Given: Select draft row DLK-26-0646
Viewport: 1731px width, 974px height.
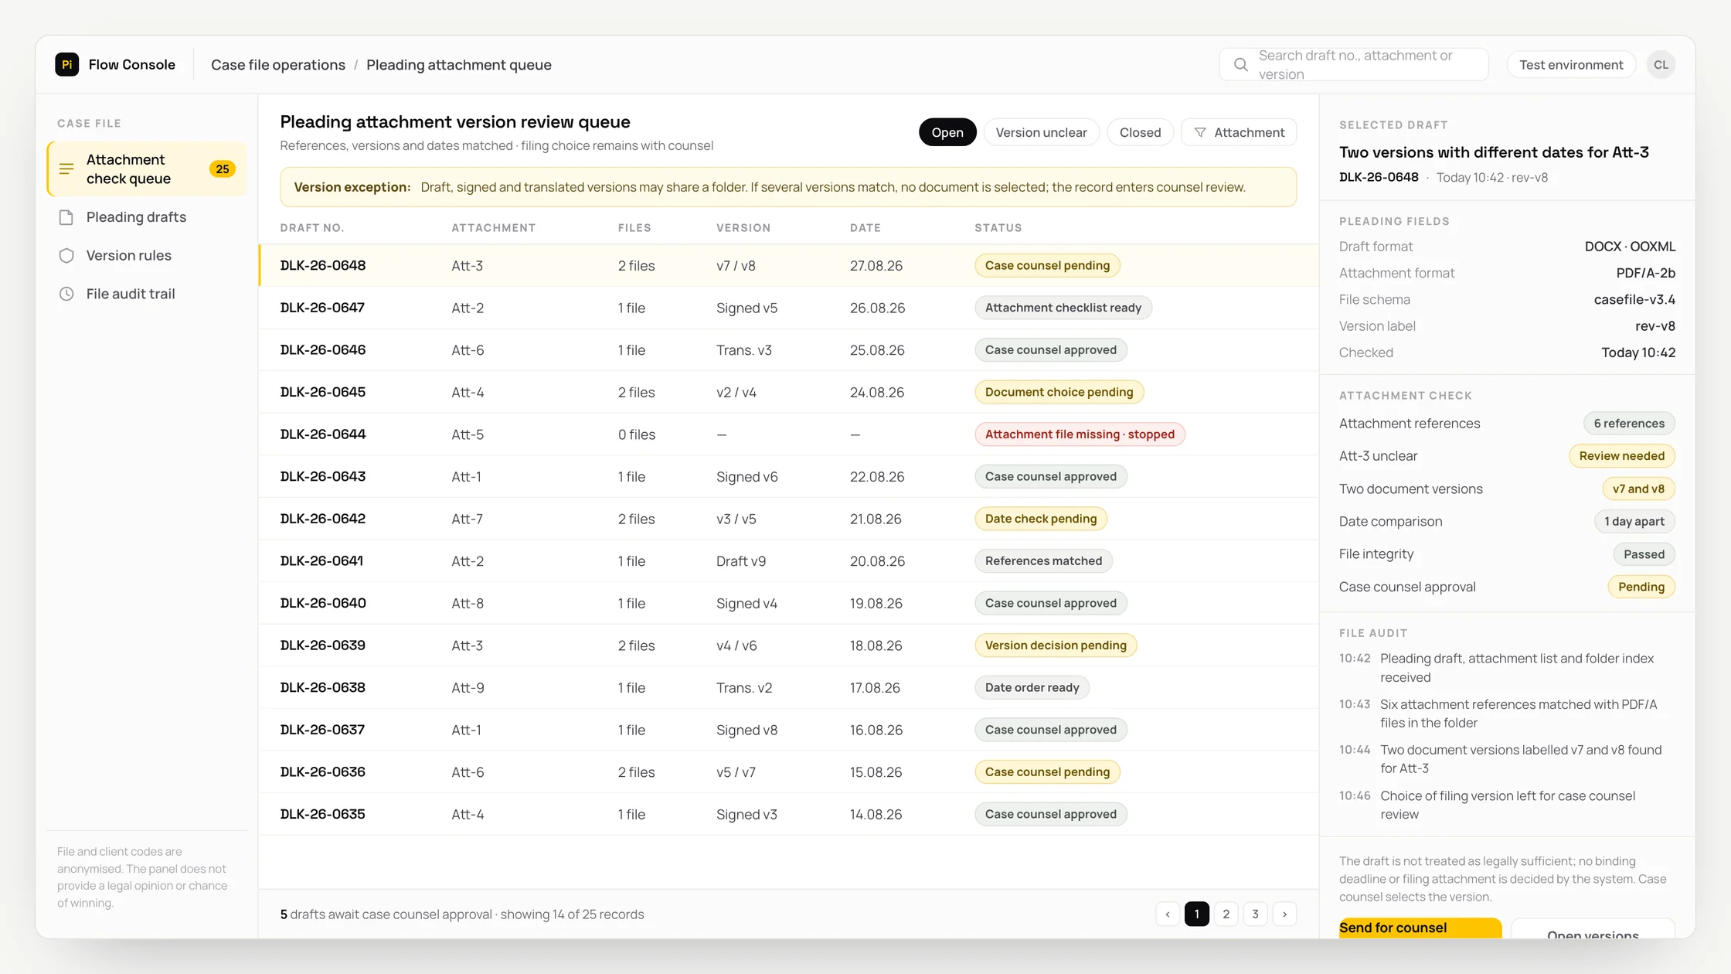Looking at the screenshot, I should pyautogui.click(x=788, y=349).
